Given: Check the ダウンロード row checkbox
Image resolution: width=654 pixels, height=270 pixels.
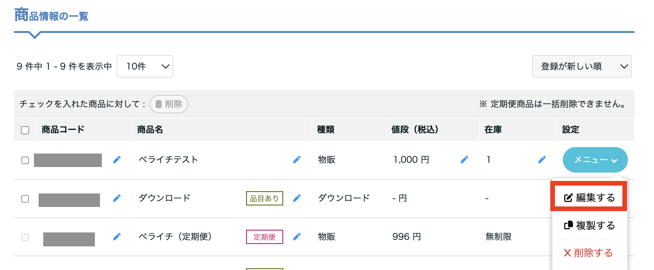Looking at the screenshot, I should [25, 199].
